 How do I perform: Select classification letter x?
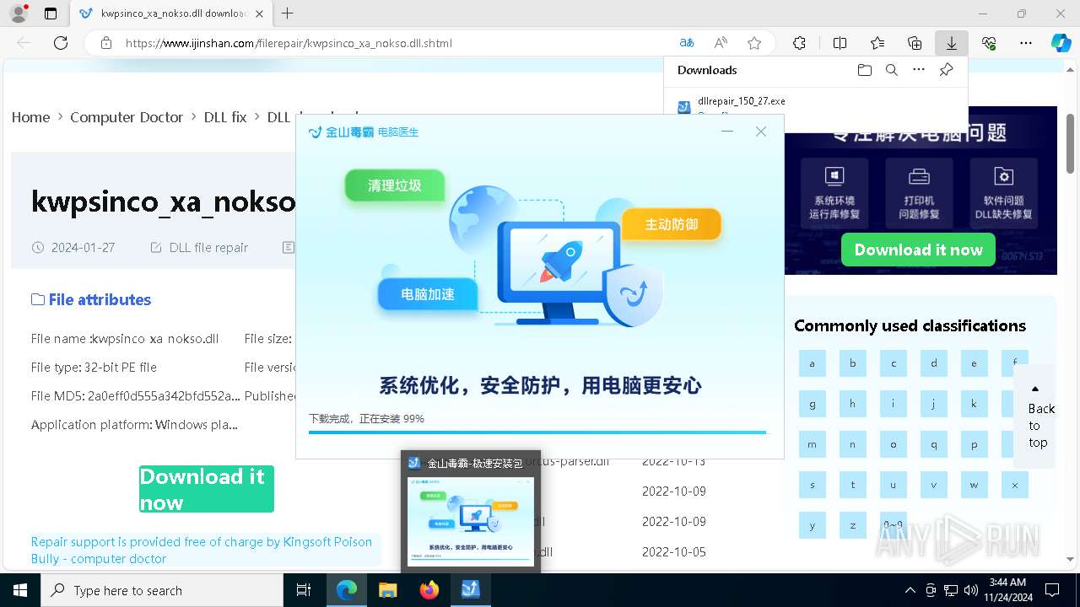[1014, 485]
